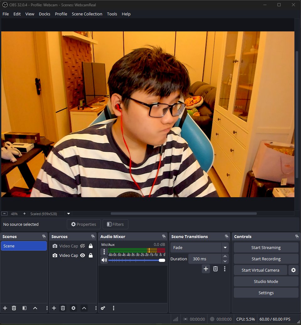Open the Edit menu

(x=17, y=14)
